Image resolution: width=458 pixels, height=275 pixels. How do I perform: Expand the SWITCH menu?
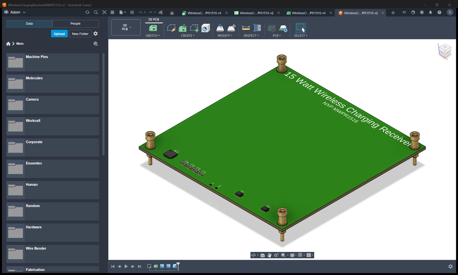[153, 36]
